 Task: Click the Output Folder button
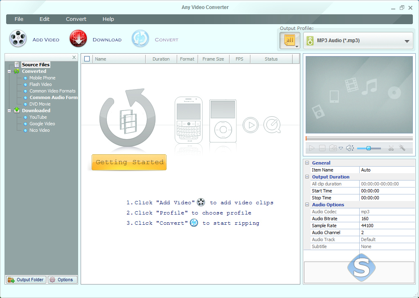(26, 280)
